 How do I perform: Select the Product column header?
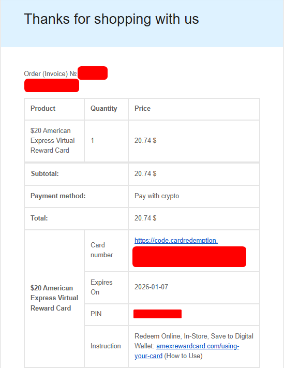[43, 108]
